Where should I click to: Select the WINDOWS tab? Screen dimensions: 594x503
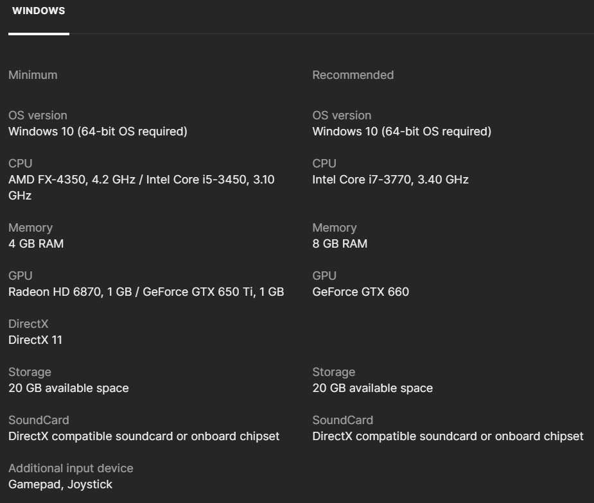[x=39, y=12]
